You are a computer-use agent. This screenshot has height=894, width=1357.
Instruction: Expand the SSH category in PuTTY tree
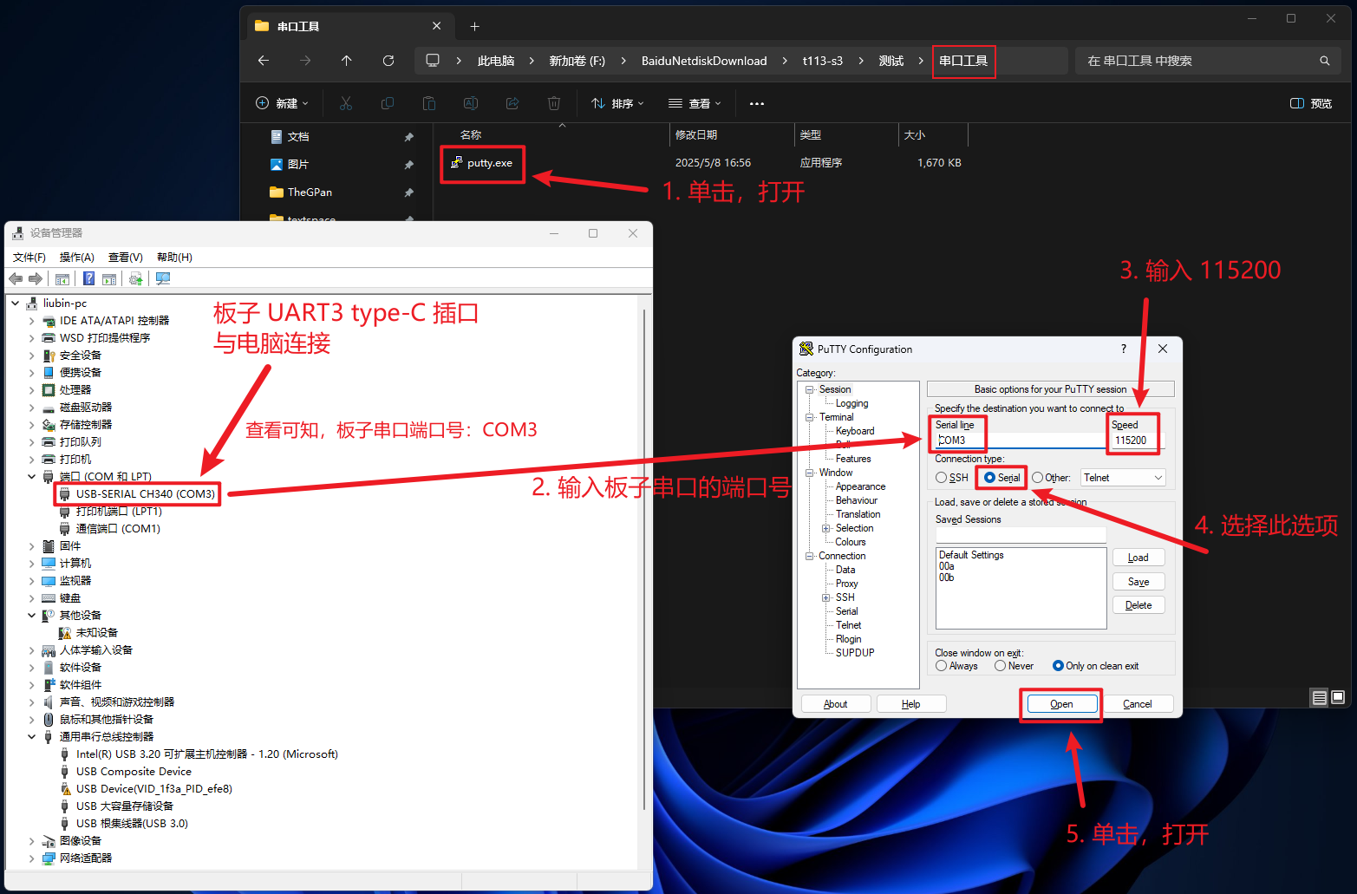tap(825, 597)
